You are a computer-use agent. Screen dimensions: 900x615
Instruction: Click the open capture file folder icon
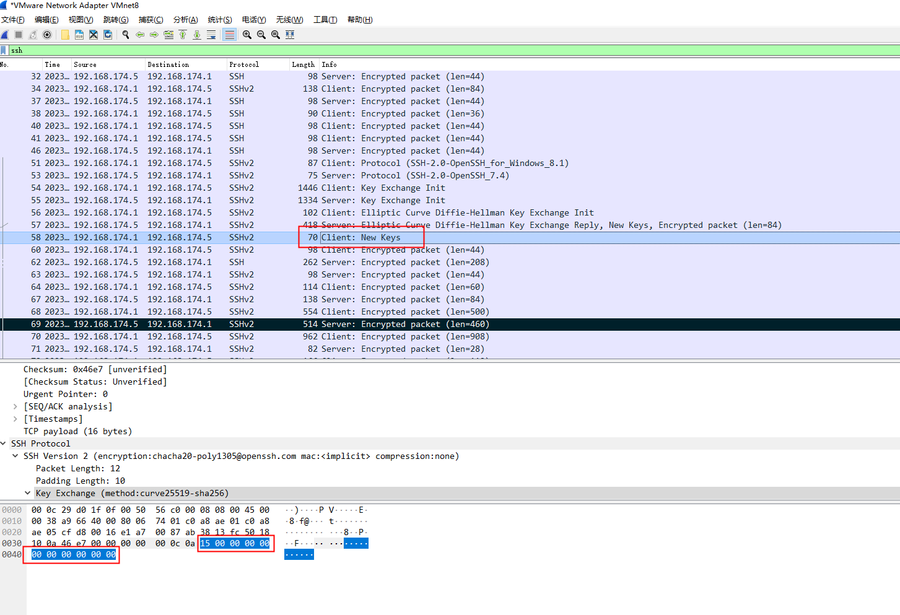[65, 35]
